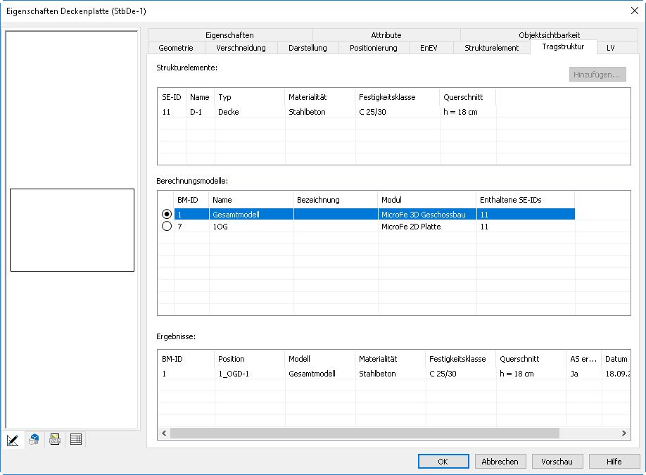Image resolution: width=646 pixels, height=475 pixels.
Task: Click the 18.09. date cell in Ergebnisse
Action: 617,374
